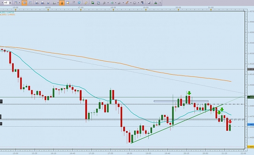This screenshot has width=254, height=155.
Task: Click the bottom dark handle on left edge
Action: point(1,124)
